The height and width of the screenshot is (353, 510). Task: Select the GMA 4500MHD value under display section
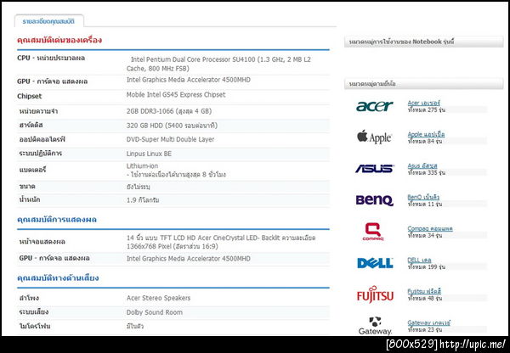189,259
